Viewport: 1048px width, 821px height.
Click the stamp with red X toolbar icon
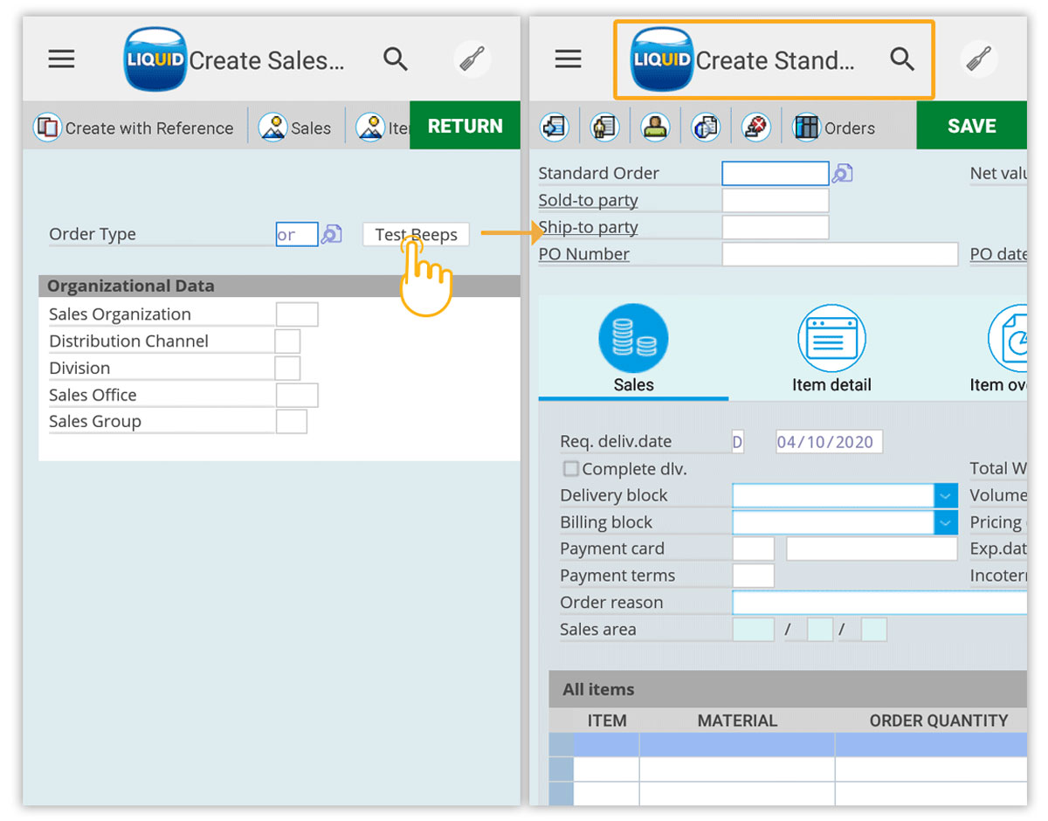[x=756, y=128]
